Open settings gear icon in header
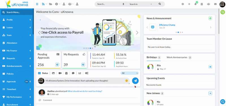The width and height of the screenshot is (226, 106). tap(183, 4)
